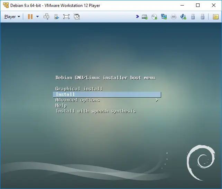Image resolution: width=222 pixels, height=189 pixels.
Task: Open the message log note icon
Action: pyautogui.click(x=216, y=17)
